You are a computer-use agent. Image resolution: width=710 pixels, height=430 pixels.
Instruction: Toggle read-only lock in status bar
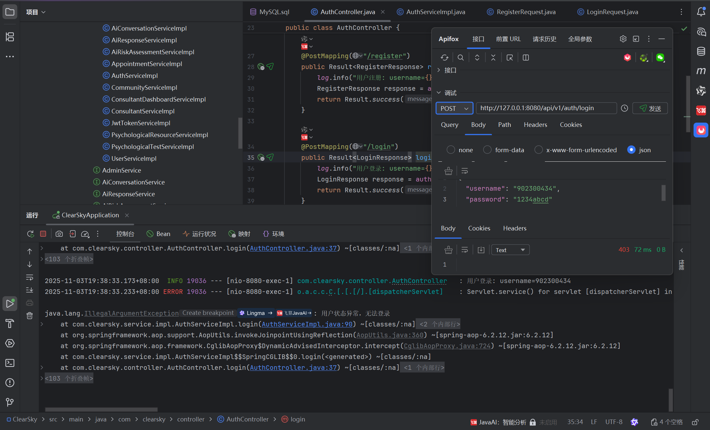point(695,422)
